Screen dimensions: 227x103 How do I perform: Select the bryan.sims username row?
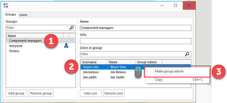tap(94, 67)
